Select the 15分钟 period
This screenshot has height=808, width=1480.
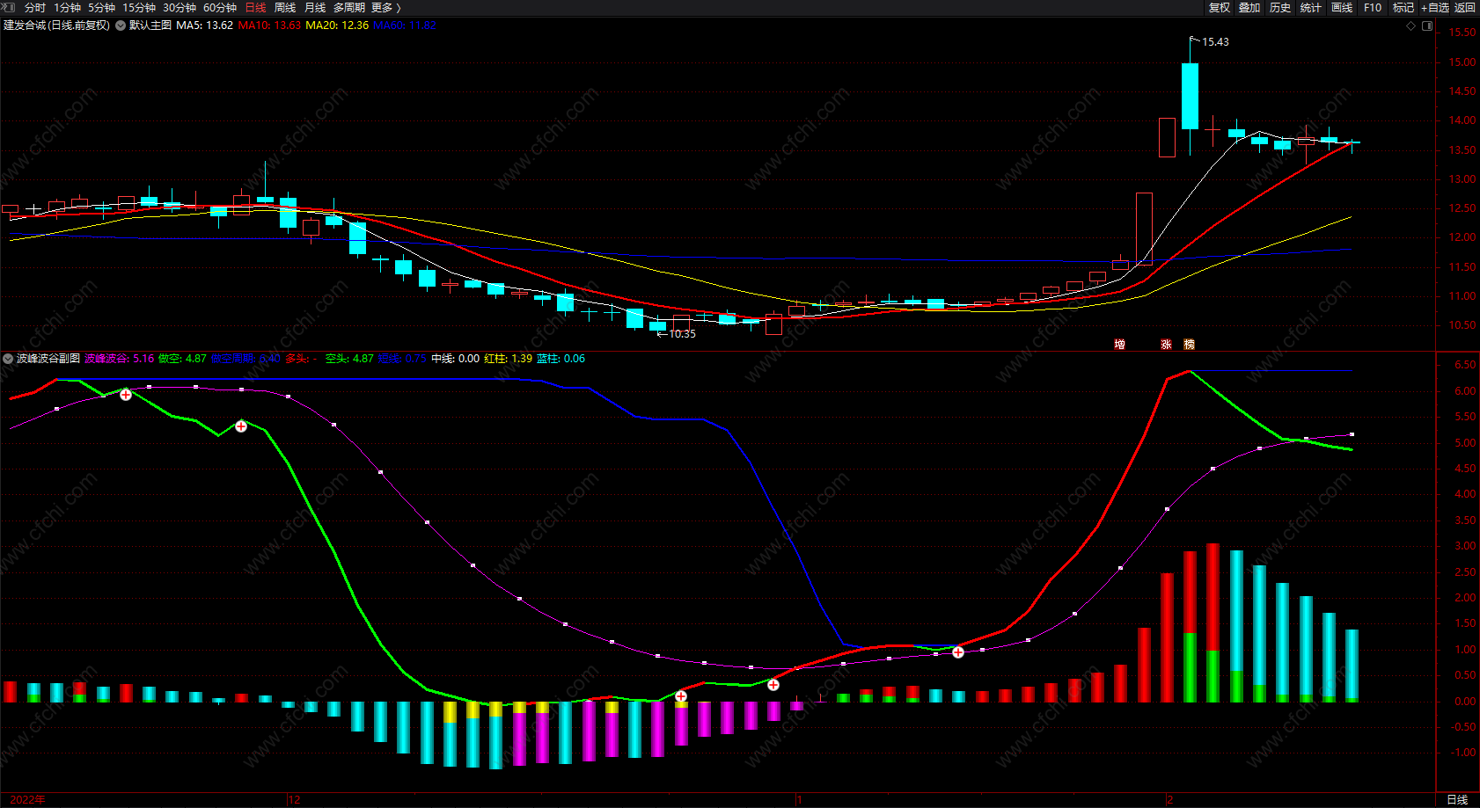click(x=139, y=8)
